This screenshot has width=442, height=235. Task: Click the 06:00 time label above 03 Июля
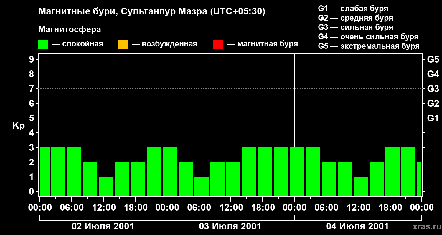[x=199, y=208]
